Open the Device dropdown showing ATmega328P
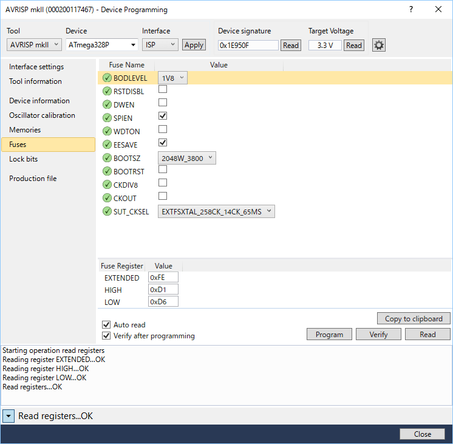Viewport: 453px width, 444px height. [x=101, y=45]
